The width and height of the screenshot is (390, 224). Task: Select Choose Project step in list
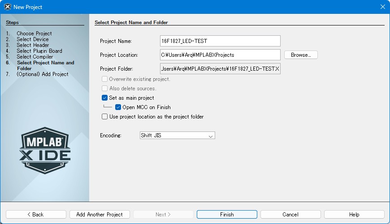[34, 34]
